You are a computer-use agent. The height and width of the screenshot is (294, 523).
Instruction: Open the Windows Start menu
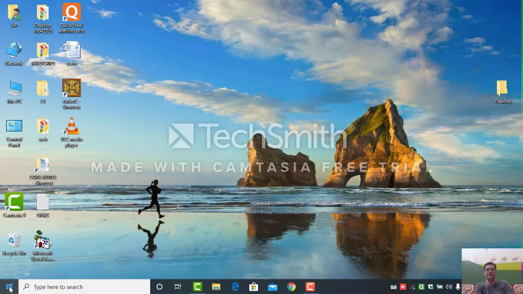coord(9,287)
